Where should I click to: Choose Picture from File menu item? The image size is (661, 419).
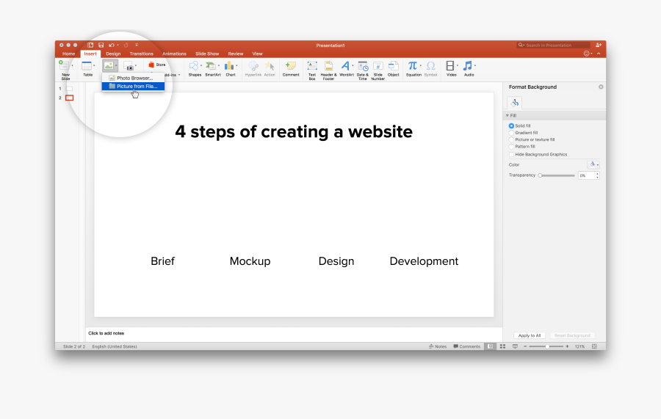[x=133, y=87]
